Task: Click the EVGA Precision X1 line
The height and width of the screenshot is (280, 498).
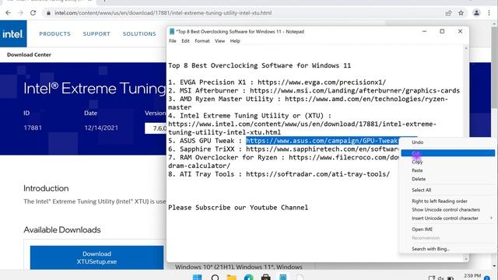Action: (277, 82)
